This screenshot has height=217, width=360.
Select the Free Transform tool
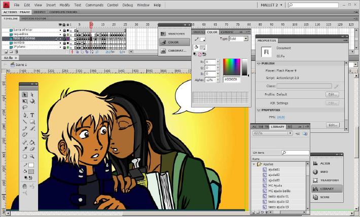tap(25, 101)
